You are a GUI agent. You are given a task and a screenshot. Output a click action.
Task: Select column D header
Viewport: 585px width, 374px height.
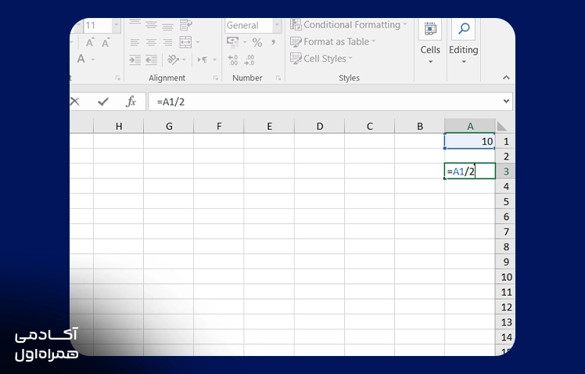point(319,126)
